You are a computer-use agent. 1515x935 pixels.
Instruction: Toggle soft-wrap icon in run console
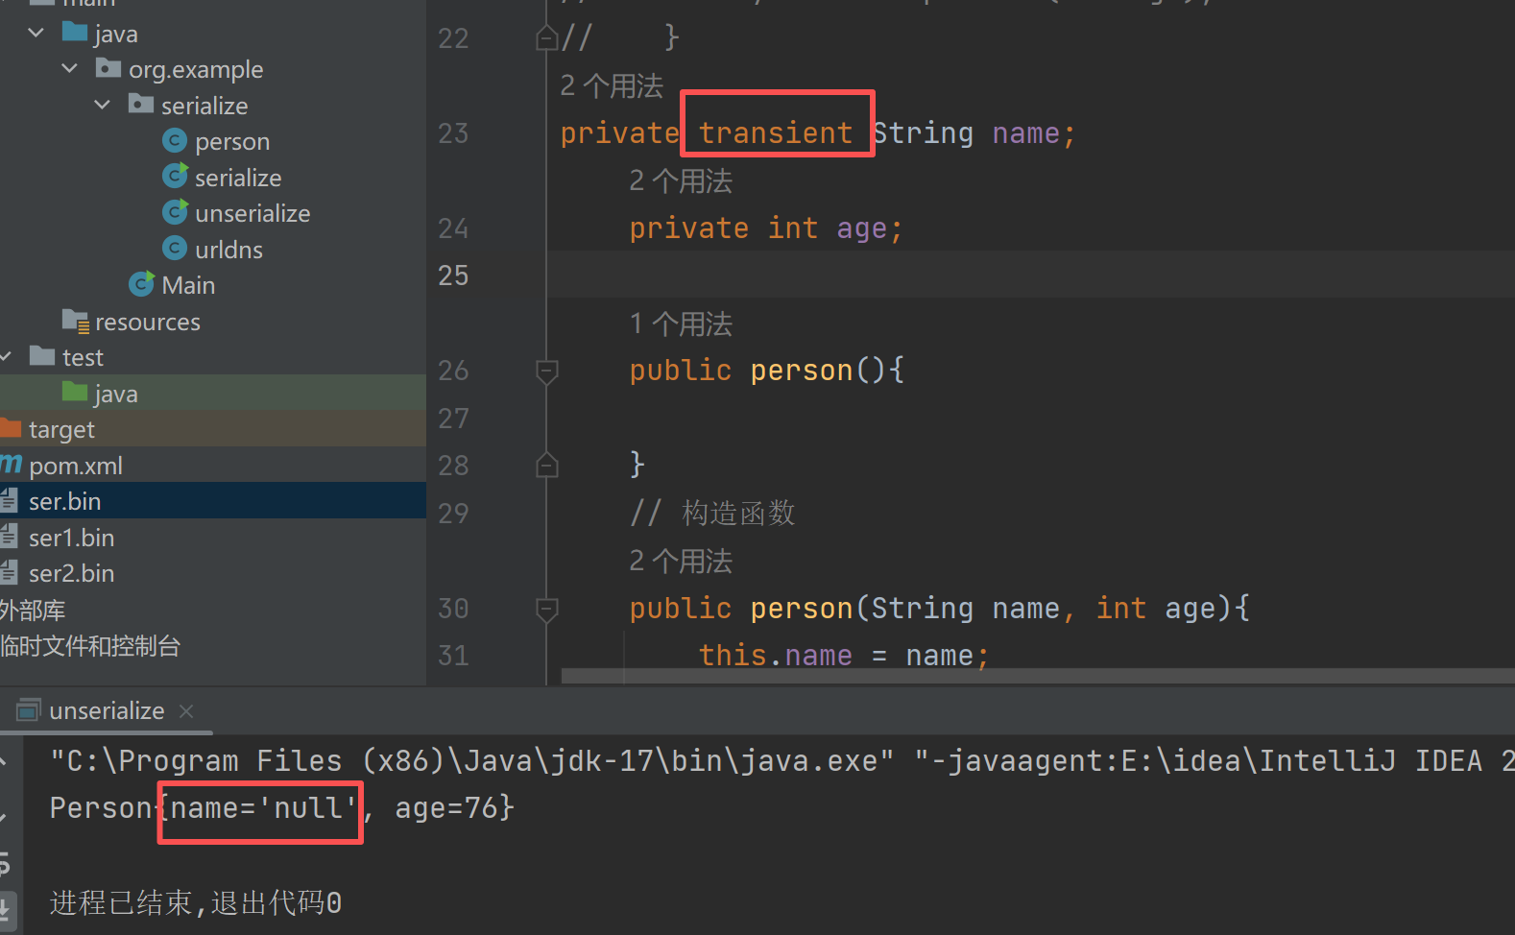6,863
